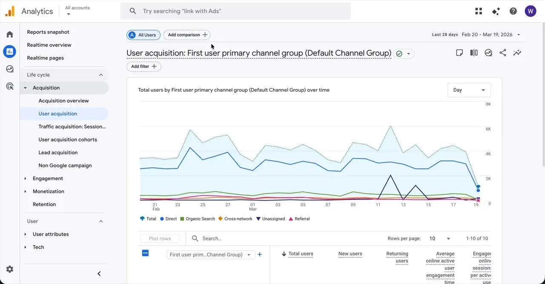Viewport: 545px width, 284px height.
Task: Click the All Users comparison chip
Action: point(143,35)
